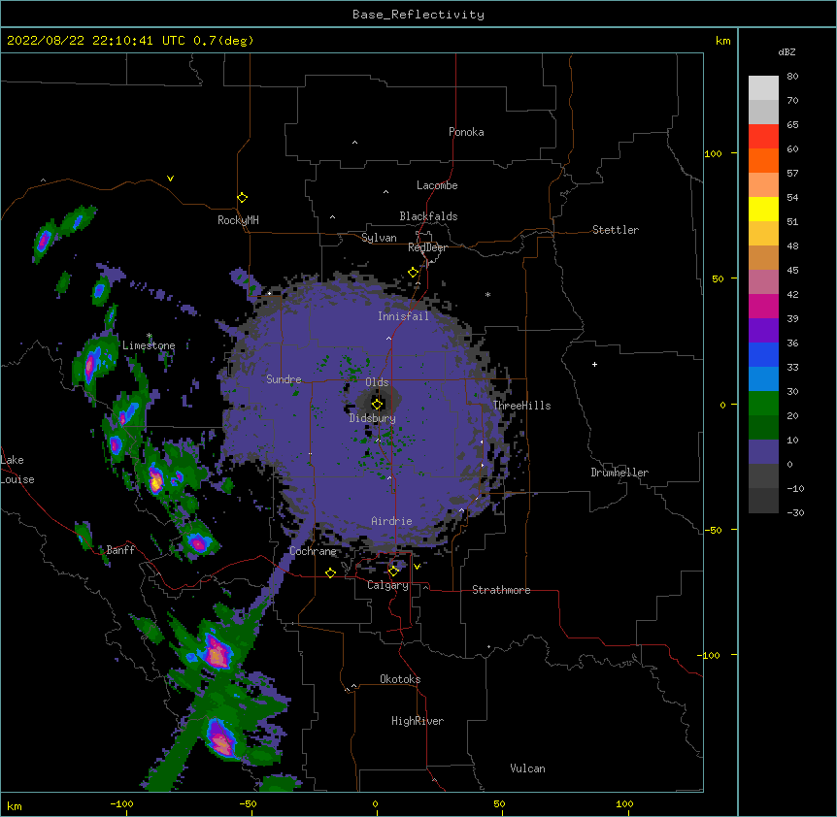
Task: Click the yellow diamond marker below Cochrane
Action: point(330,572)
